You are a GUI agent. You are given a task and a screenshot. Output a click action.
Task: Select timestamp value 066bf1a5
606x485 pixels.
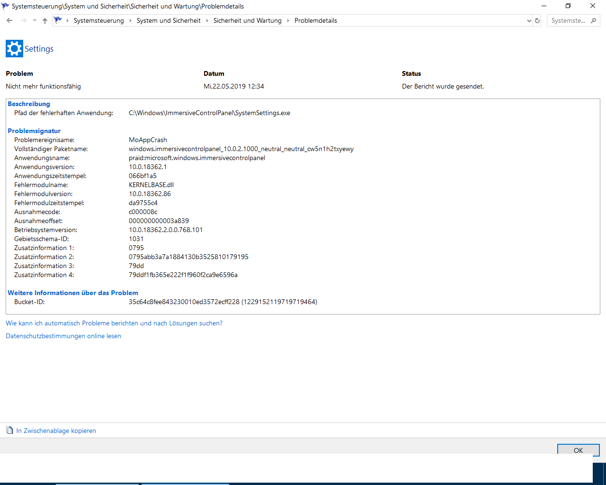tap(143, 176)
